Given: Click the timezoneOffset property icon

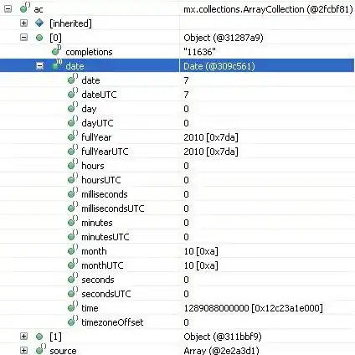Looking at the screenshot, I should 73,321.
